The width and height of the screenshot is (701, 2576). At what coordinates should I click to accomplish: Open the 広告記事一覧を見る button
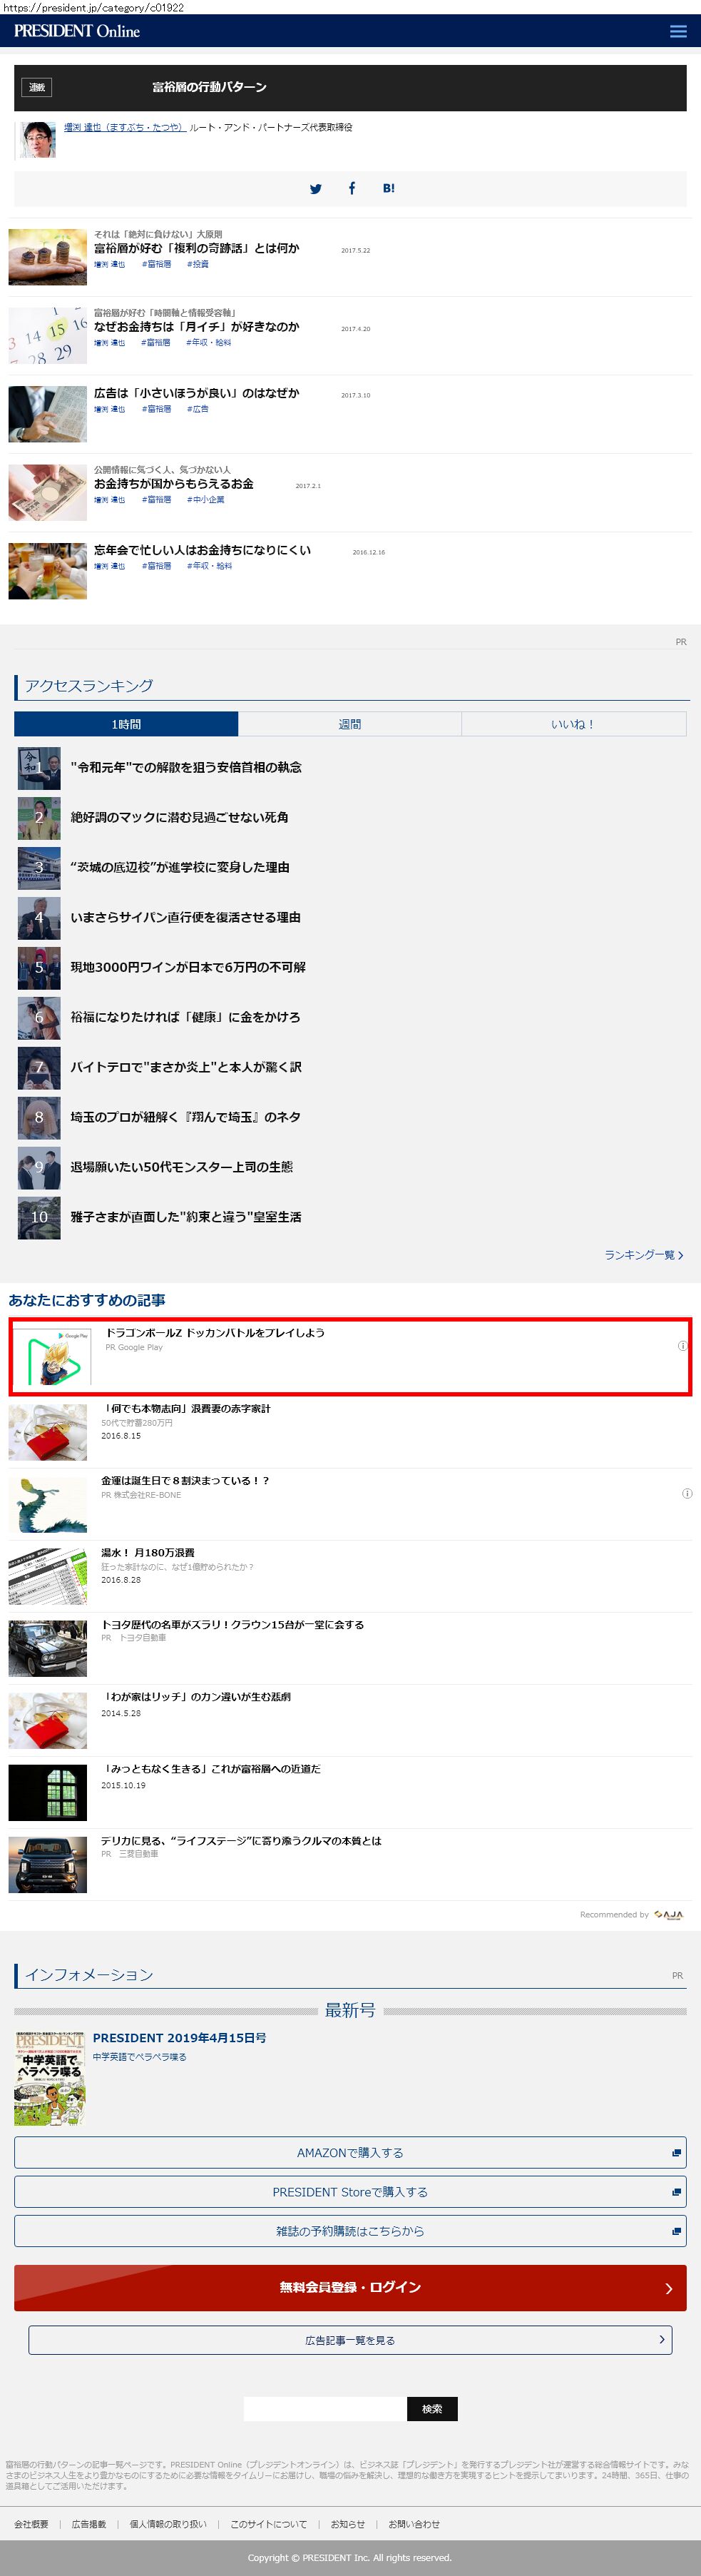[x=350, y=2340]
